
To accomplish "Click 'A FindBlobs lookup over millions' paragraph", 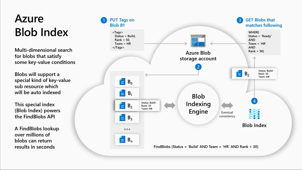I will 37,138.
